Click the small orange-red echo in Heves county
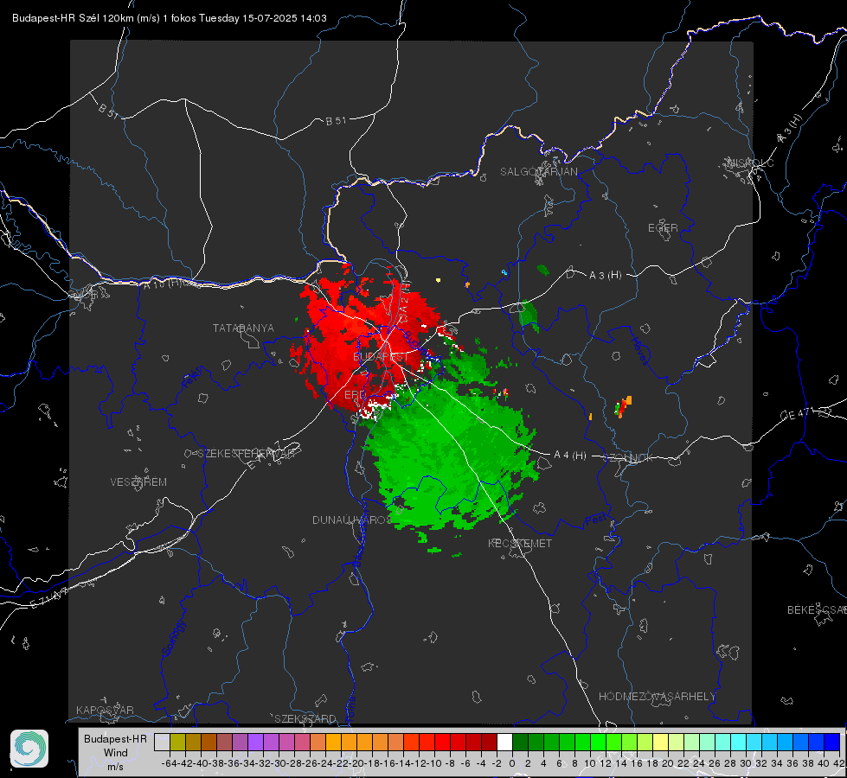Image resolution: width=847 pixels, height=778 pixels. point(624,406)
